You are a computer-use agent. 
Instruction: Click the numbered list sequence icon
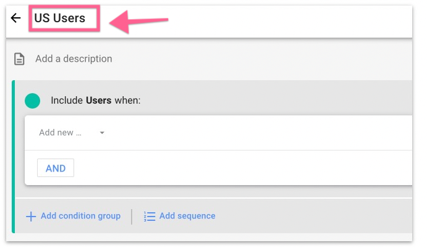tap(149, 217)
